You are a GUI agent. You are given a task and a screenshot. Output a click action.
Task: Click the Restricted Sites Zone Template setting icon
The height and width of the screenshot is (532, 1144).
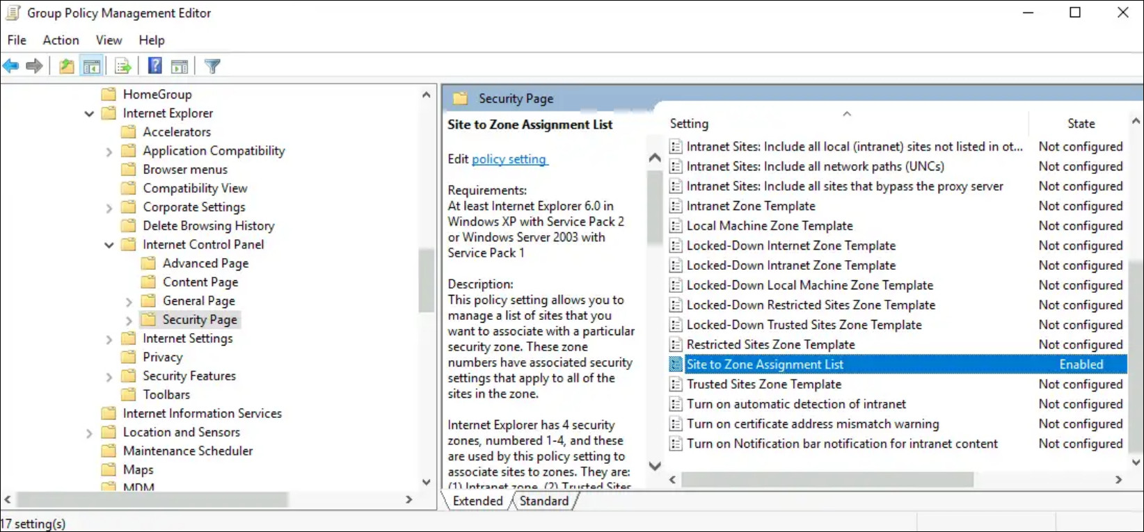tap(676, 344)
